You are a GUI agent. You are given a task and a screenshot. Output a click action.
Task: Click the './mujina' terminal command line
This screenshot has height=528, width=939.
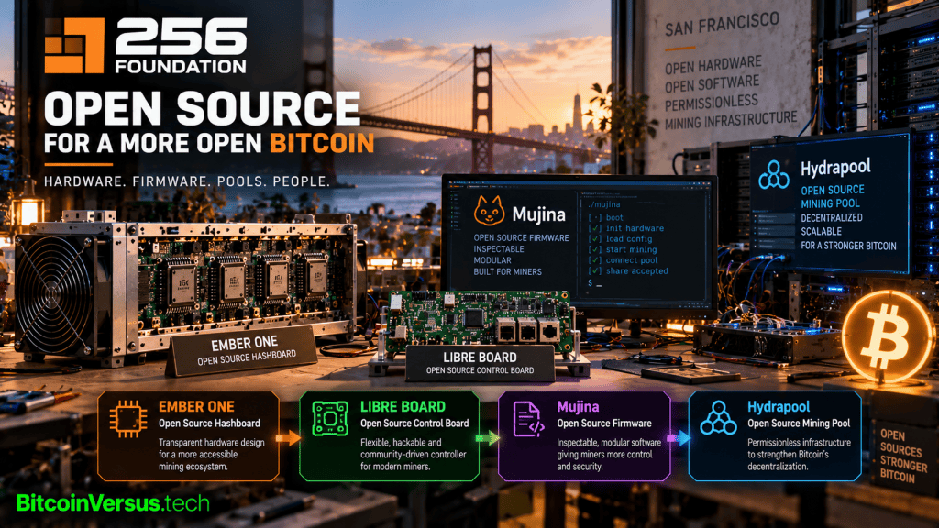coord(603,204)
